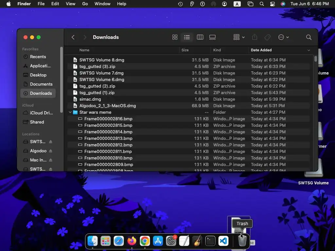Select Algodoo location in sidebar

[38, 151]
